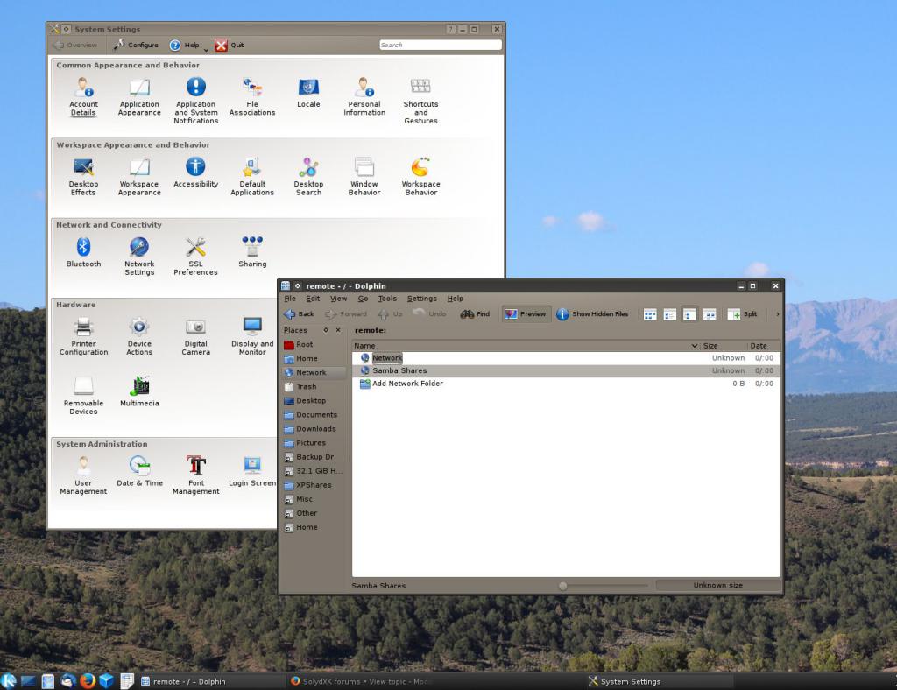Open Login Screen settings
The width and height of the screenshot is (897, 690).
tap(252, 471)
